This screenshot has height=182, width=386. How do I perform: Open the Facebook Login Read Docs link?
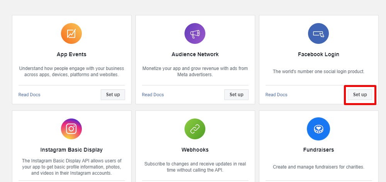pyautogui.click(x=276, y=95)
